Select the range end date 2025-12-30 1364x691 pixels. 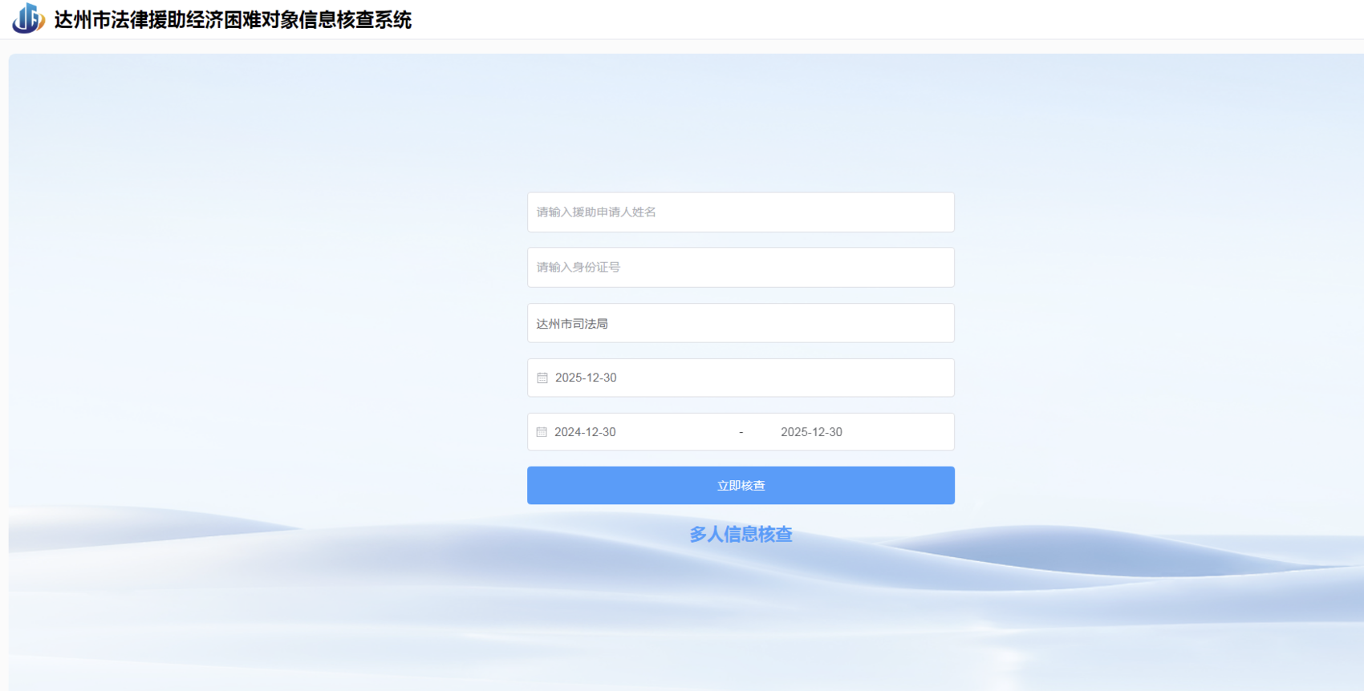point(811,432)
